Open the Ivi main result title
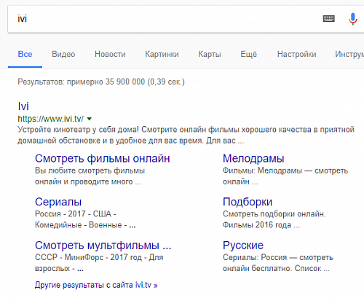The image size is (364, 298). (x=23, y=106)
